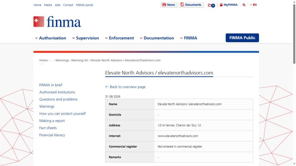This screenshot has width=296, height=166.
Task: Open Fact sheets sidebar item
Action: [48, 128]
